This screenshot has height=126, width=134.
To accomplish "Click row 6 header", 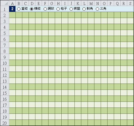I will (5, 39).
